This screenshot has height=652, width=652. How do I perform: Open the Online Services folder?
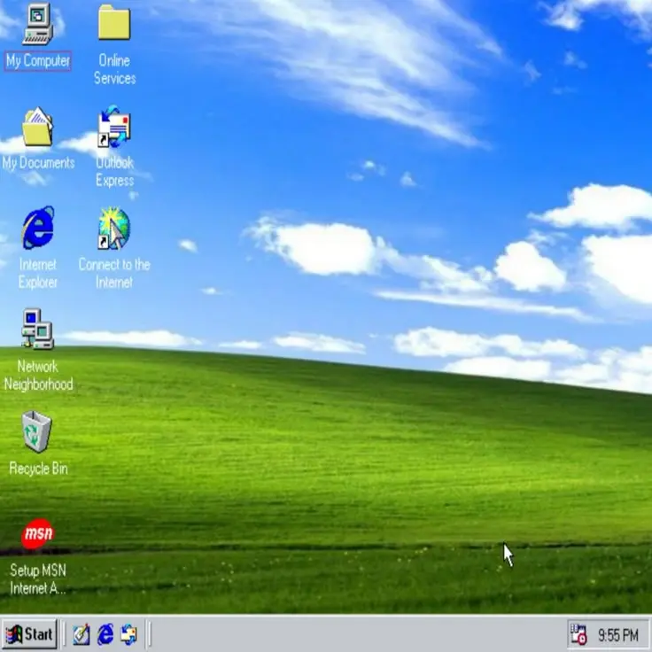[x=114, y=24]
